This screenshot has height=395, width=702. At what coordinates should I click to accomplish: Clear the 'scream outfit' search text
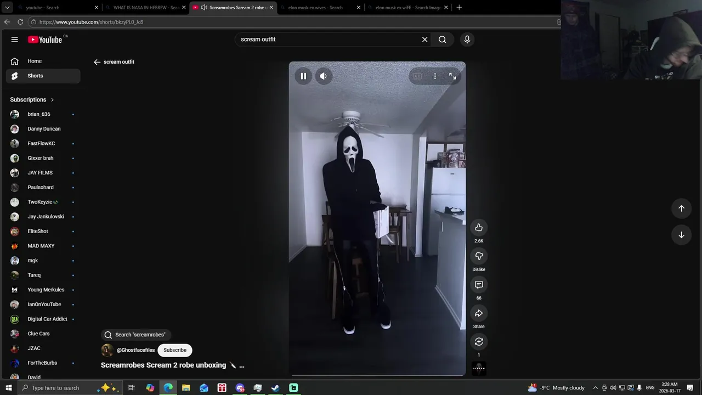(x=424, y=39)
